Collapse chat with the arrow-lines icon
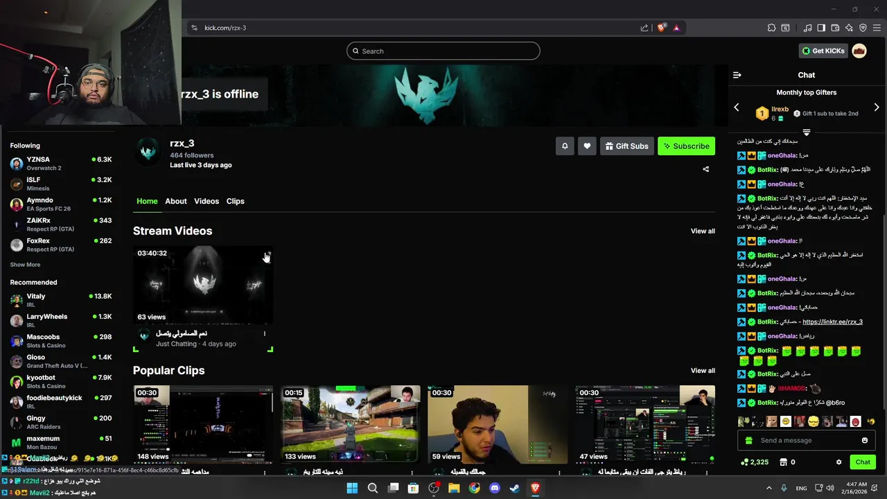Viewport: 887px width, 499px height. click(x=737, y=75)
